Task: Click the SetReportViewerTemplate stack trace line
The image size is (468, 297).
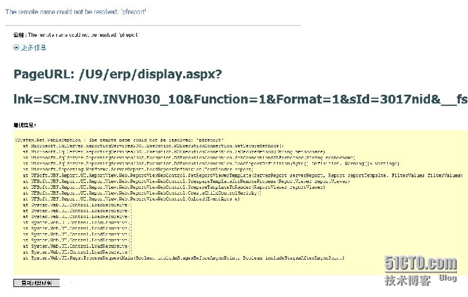Action: [243, 175]
